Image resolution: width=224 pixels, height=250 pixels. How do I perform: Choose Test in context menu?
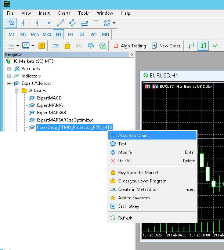pyautogui.click(x=152, y=144)
